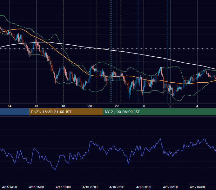The width and height of the screenshot is (216, 190).
Task: Click the 14 hour label on the price chart axis
Action: pyautogui.click(x=10, y=106)
